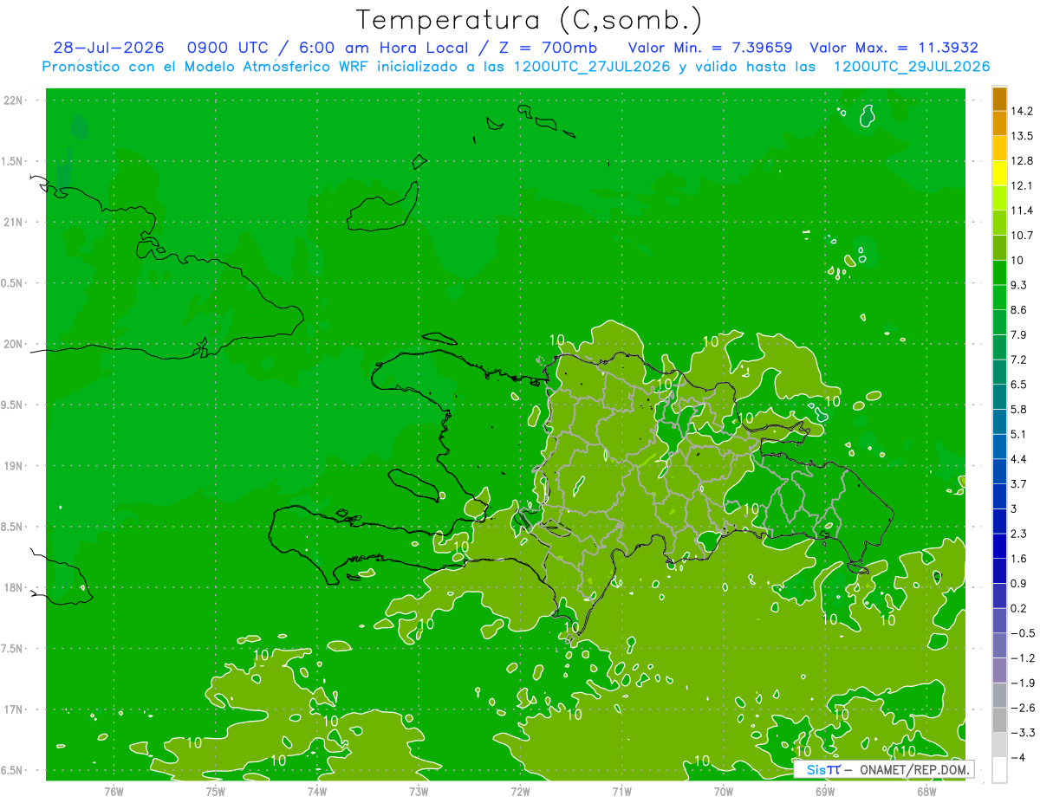
Task: Click the 20N latitude axis label
Action: point(13,344)
